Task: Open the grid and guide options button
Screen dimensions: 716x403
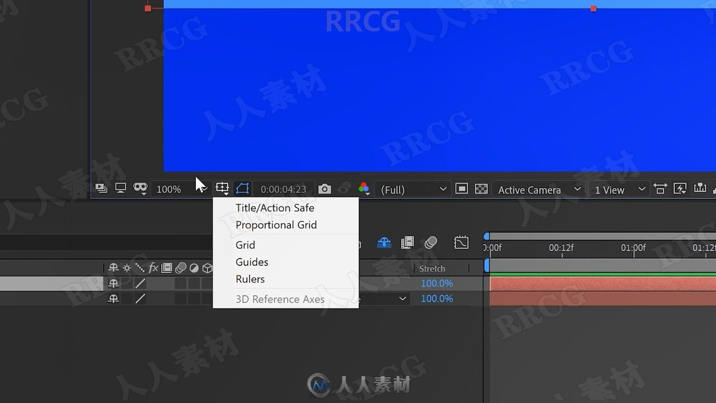Action: point(223,189)
